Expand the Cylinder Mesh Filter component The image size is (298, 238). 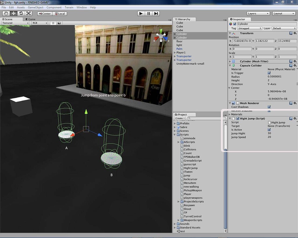click(230, 61)
